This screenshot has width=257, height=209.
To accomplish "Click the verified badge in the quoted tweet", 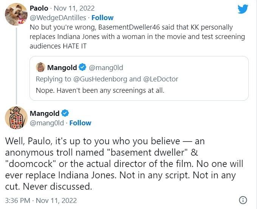I will pos(83,68).
